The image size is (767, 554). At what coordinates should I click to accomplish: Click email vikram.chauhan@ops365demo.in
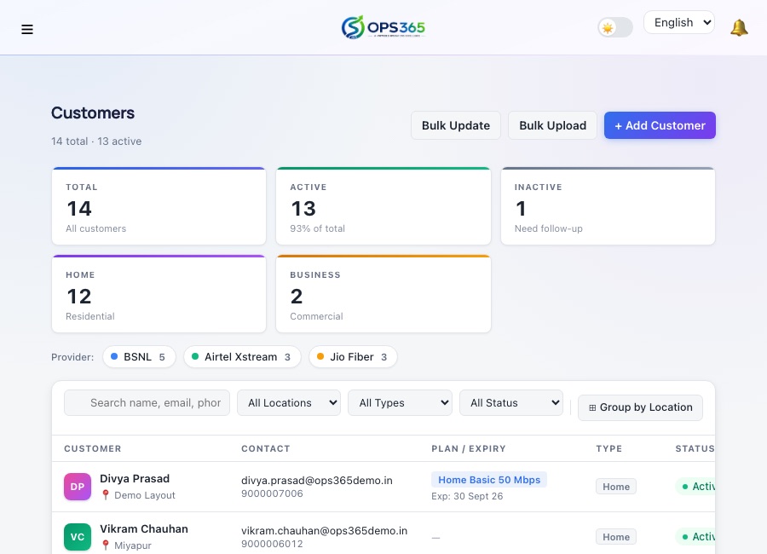coord(324,531)
